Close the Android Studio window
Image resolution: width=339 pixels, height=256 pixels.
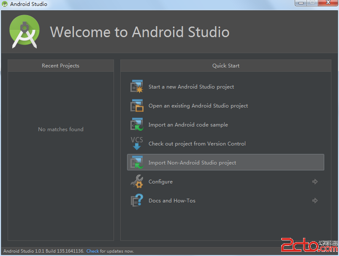(x=328, y=3)
